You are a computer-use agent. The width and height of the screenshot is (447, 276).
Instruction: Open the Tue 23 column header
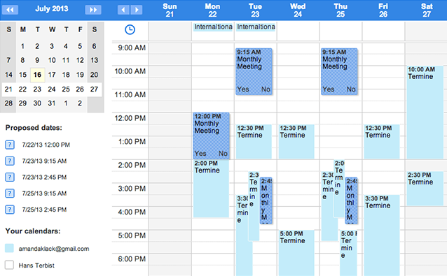tap(255, 10)
